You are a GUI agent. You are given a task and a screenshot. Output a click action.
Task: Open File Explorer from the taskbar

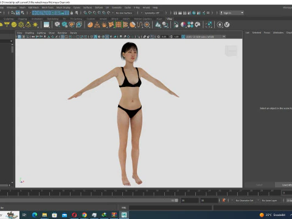point(44,215)
